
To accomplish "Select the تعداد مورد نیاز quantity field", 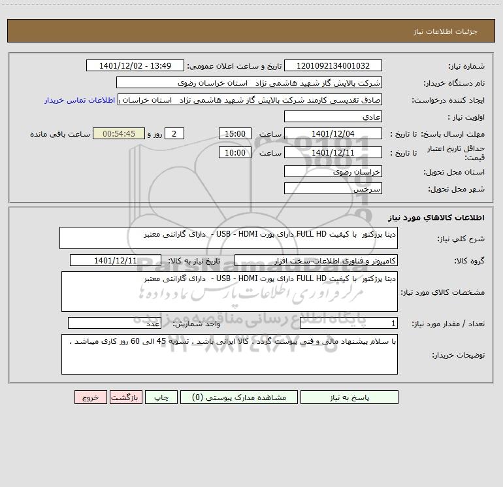I will click(349, 323).
